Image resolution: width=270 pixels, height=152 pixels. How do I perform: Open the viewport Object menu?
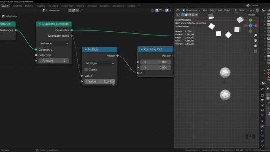click(227, 10)
